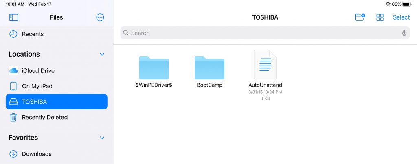Tap the TOSHIBA external drive icon
The width and height of the screenshot is (417, 164).
13,102
